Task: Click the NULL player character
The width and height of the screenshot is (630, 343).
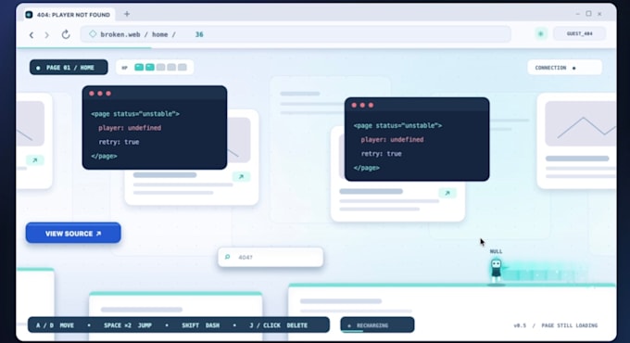Action: [497, 271]
